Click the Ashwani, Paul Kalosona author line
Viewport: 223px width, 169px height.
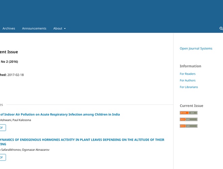click(16, 120)
